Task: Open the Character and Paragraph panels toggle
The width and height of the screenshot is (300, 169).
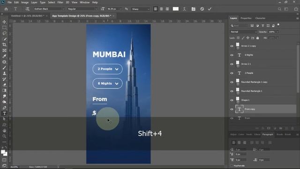Action: tap(194, 9)
